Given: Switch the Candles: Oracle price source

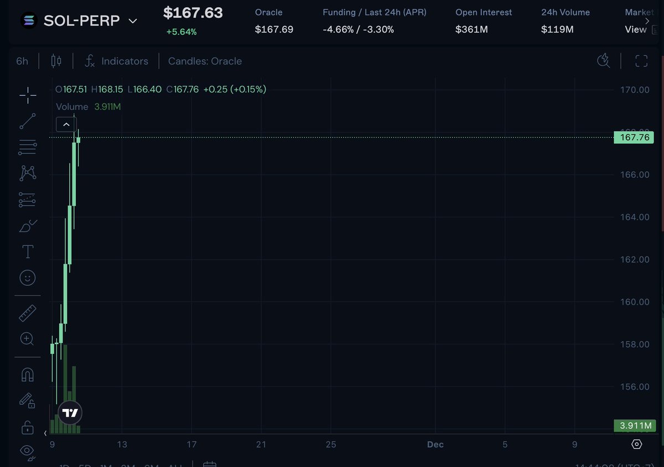Looking at the screenshot, I should (x=205, y=61).
